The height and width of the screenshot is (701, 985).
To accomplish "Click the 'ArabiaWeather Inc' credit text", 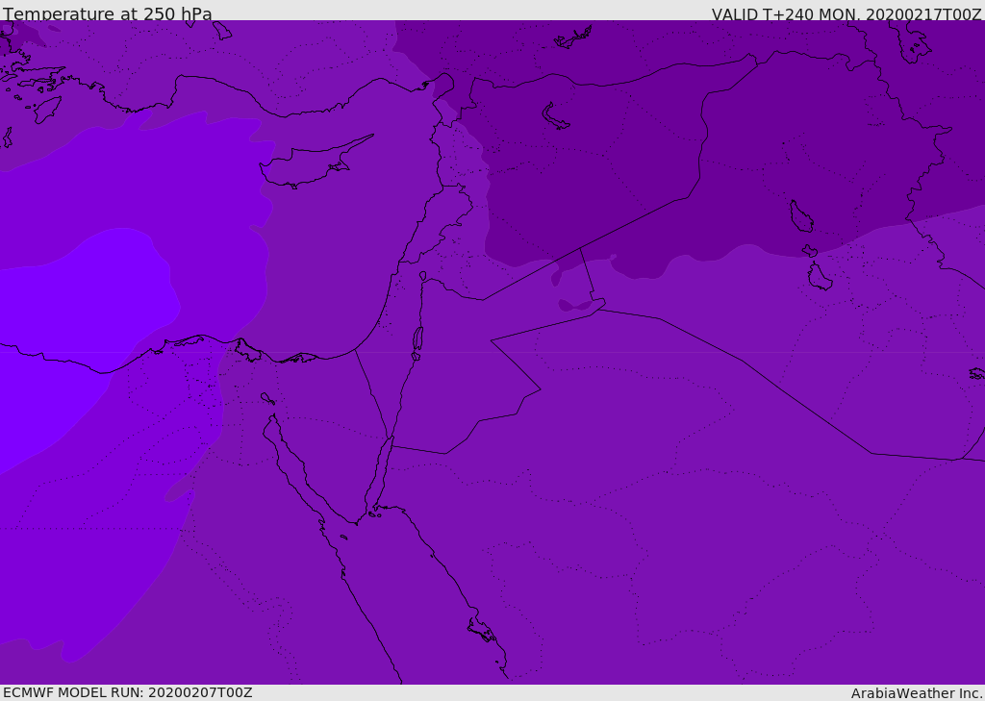I will (917, 693).
